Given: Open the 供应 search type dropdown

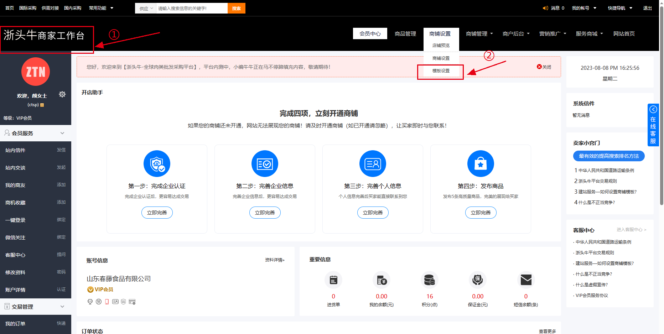Looking at the screenshot, I should 146,8.
